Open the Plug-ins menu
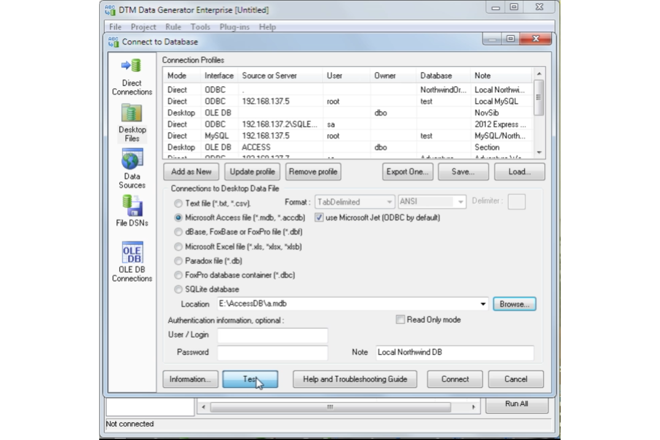Viewport: 660px width, 440px height. tap(234, 27)
